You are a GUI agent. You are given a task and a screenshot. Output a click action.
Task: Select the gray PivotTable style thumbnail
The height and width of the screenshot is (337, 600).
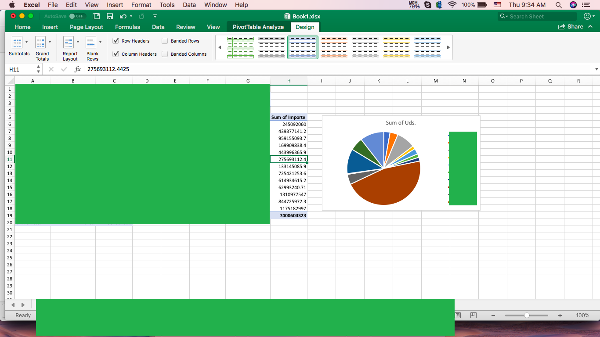pos(271,47)
